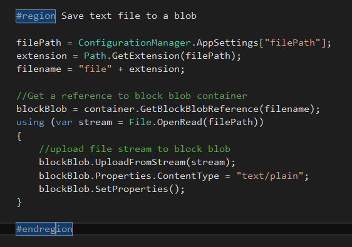Click the opening curly brace
352x247 pixels.
coord(19,136)
